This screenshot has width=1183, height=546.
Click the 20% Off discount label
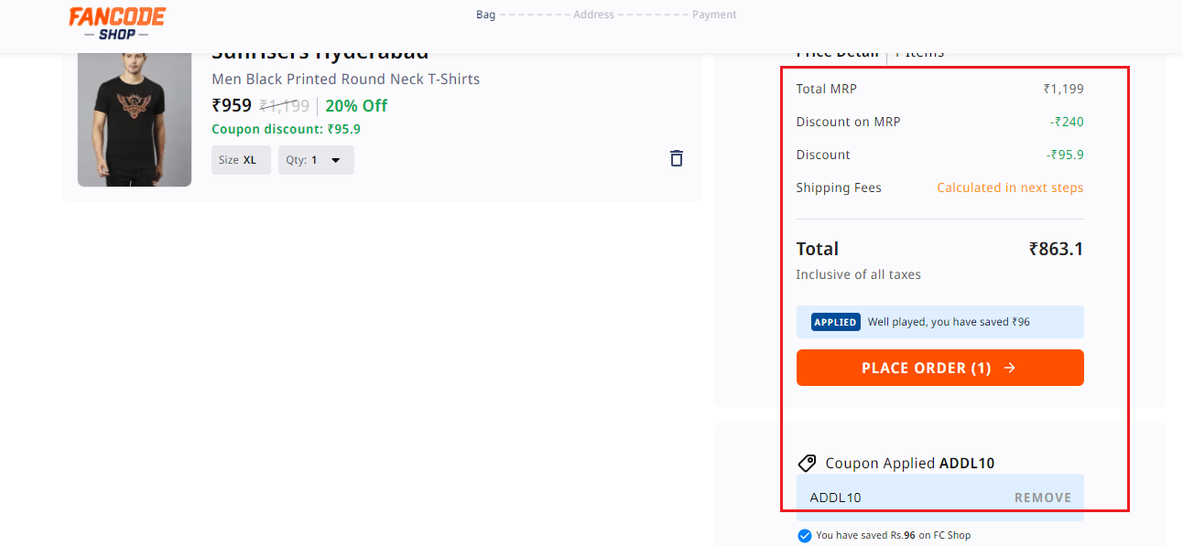[356, 105]
